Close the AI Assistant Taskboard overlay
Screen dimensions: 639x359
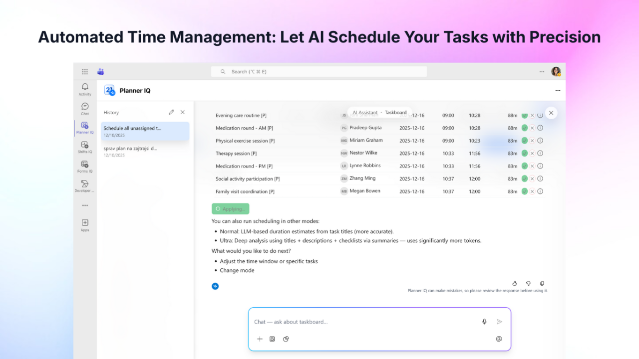pos(551,113)
